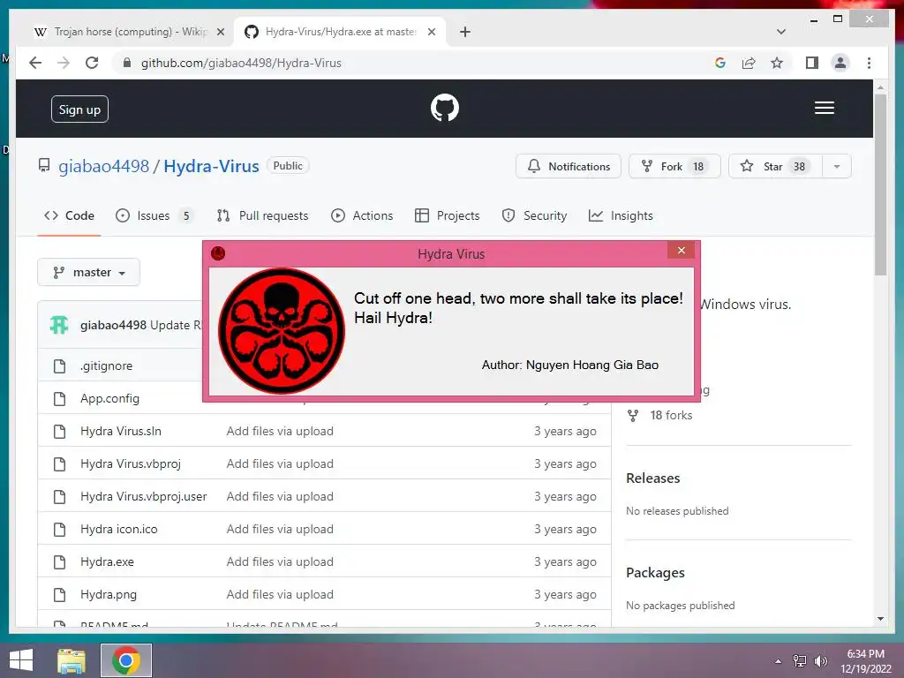Click the Hydra skull logo image in popup
The image size is (904, 678).
tap(282, 331)
